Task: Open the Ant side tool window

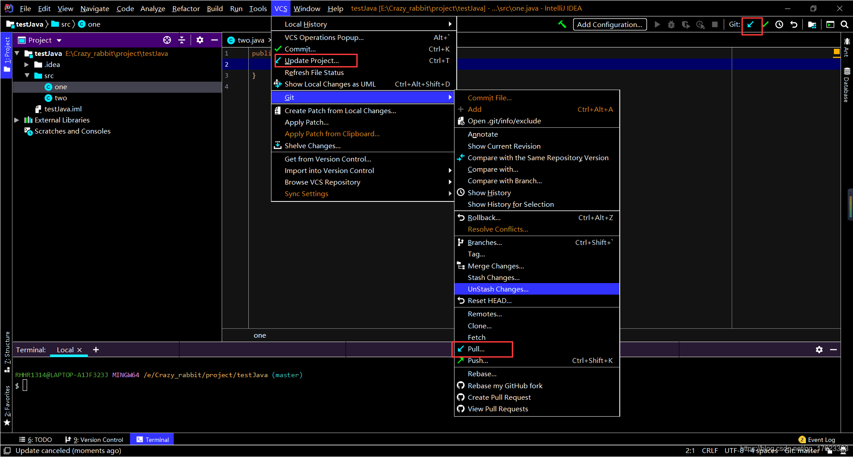Action: 847,47
